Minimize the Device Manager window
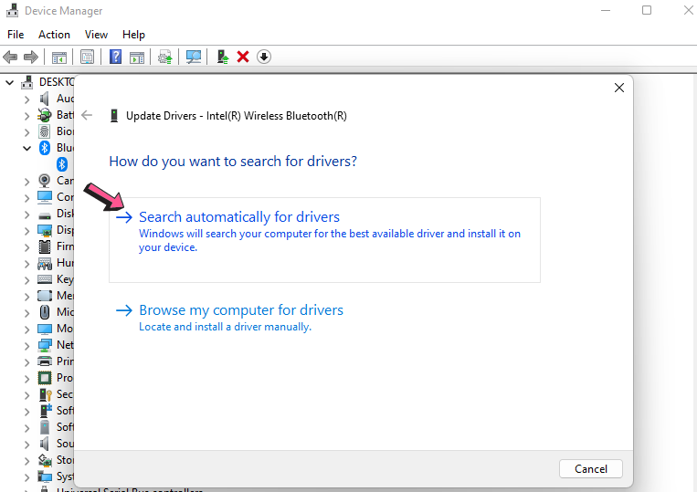 [x=606, y=10]
